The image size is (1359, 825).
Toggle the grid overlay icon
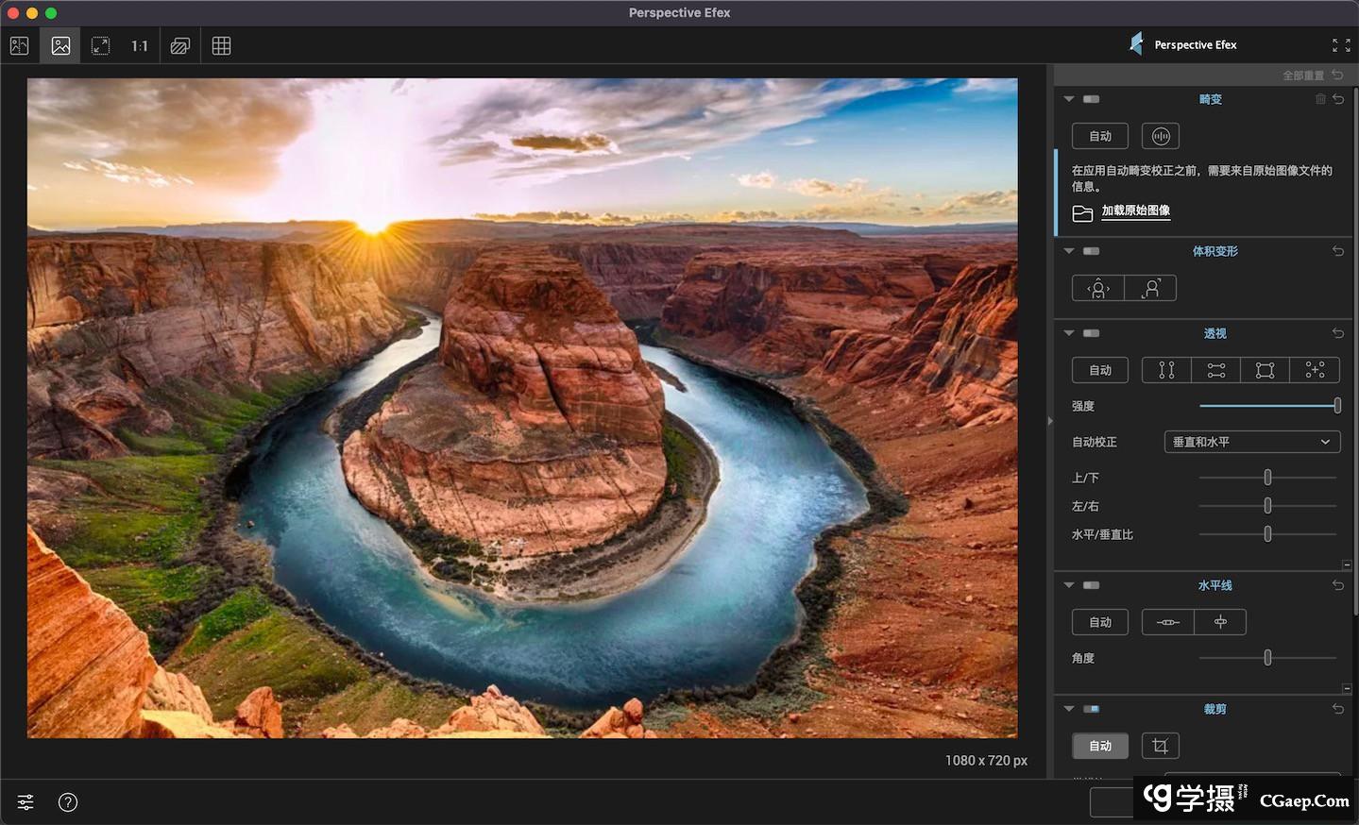click(x=221, y=45)
